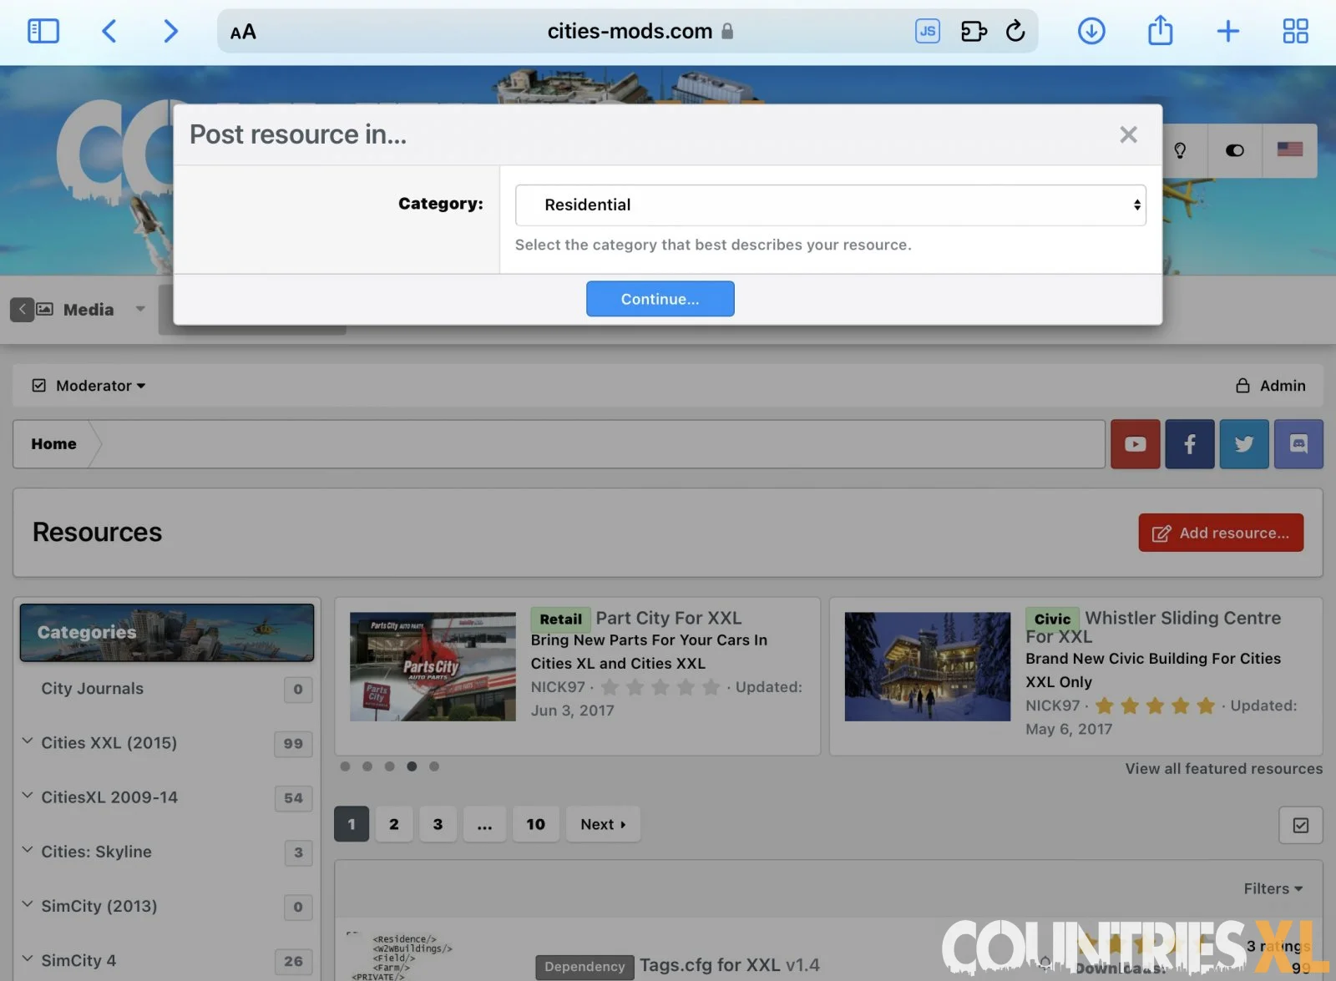
Task: Tap the JS extension icon in address bar
Action: 927,32
